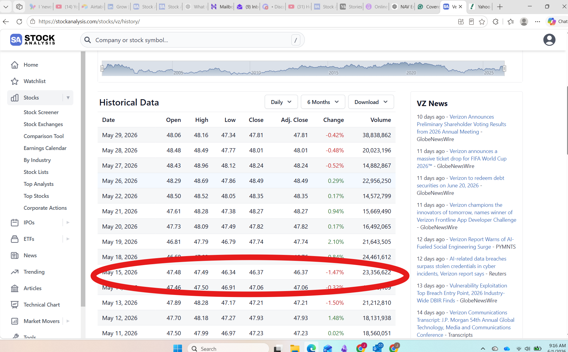Switch to the Mailbox browser tab
Image resolution: width=568 pixels, height=352 pixels.
tap(221, 7)
